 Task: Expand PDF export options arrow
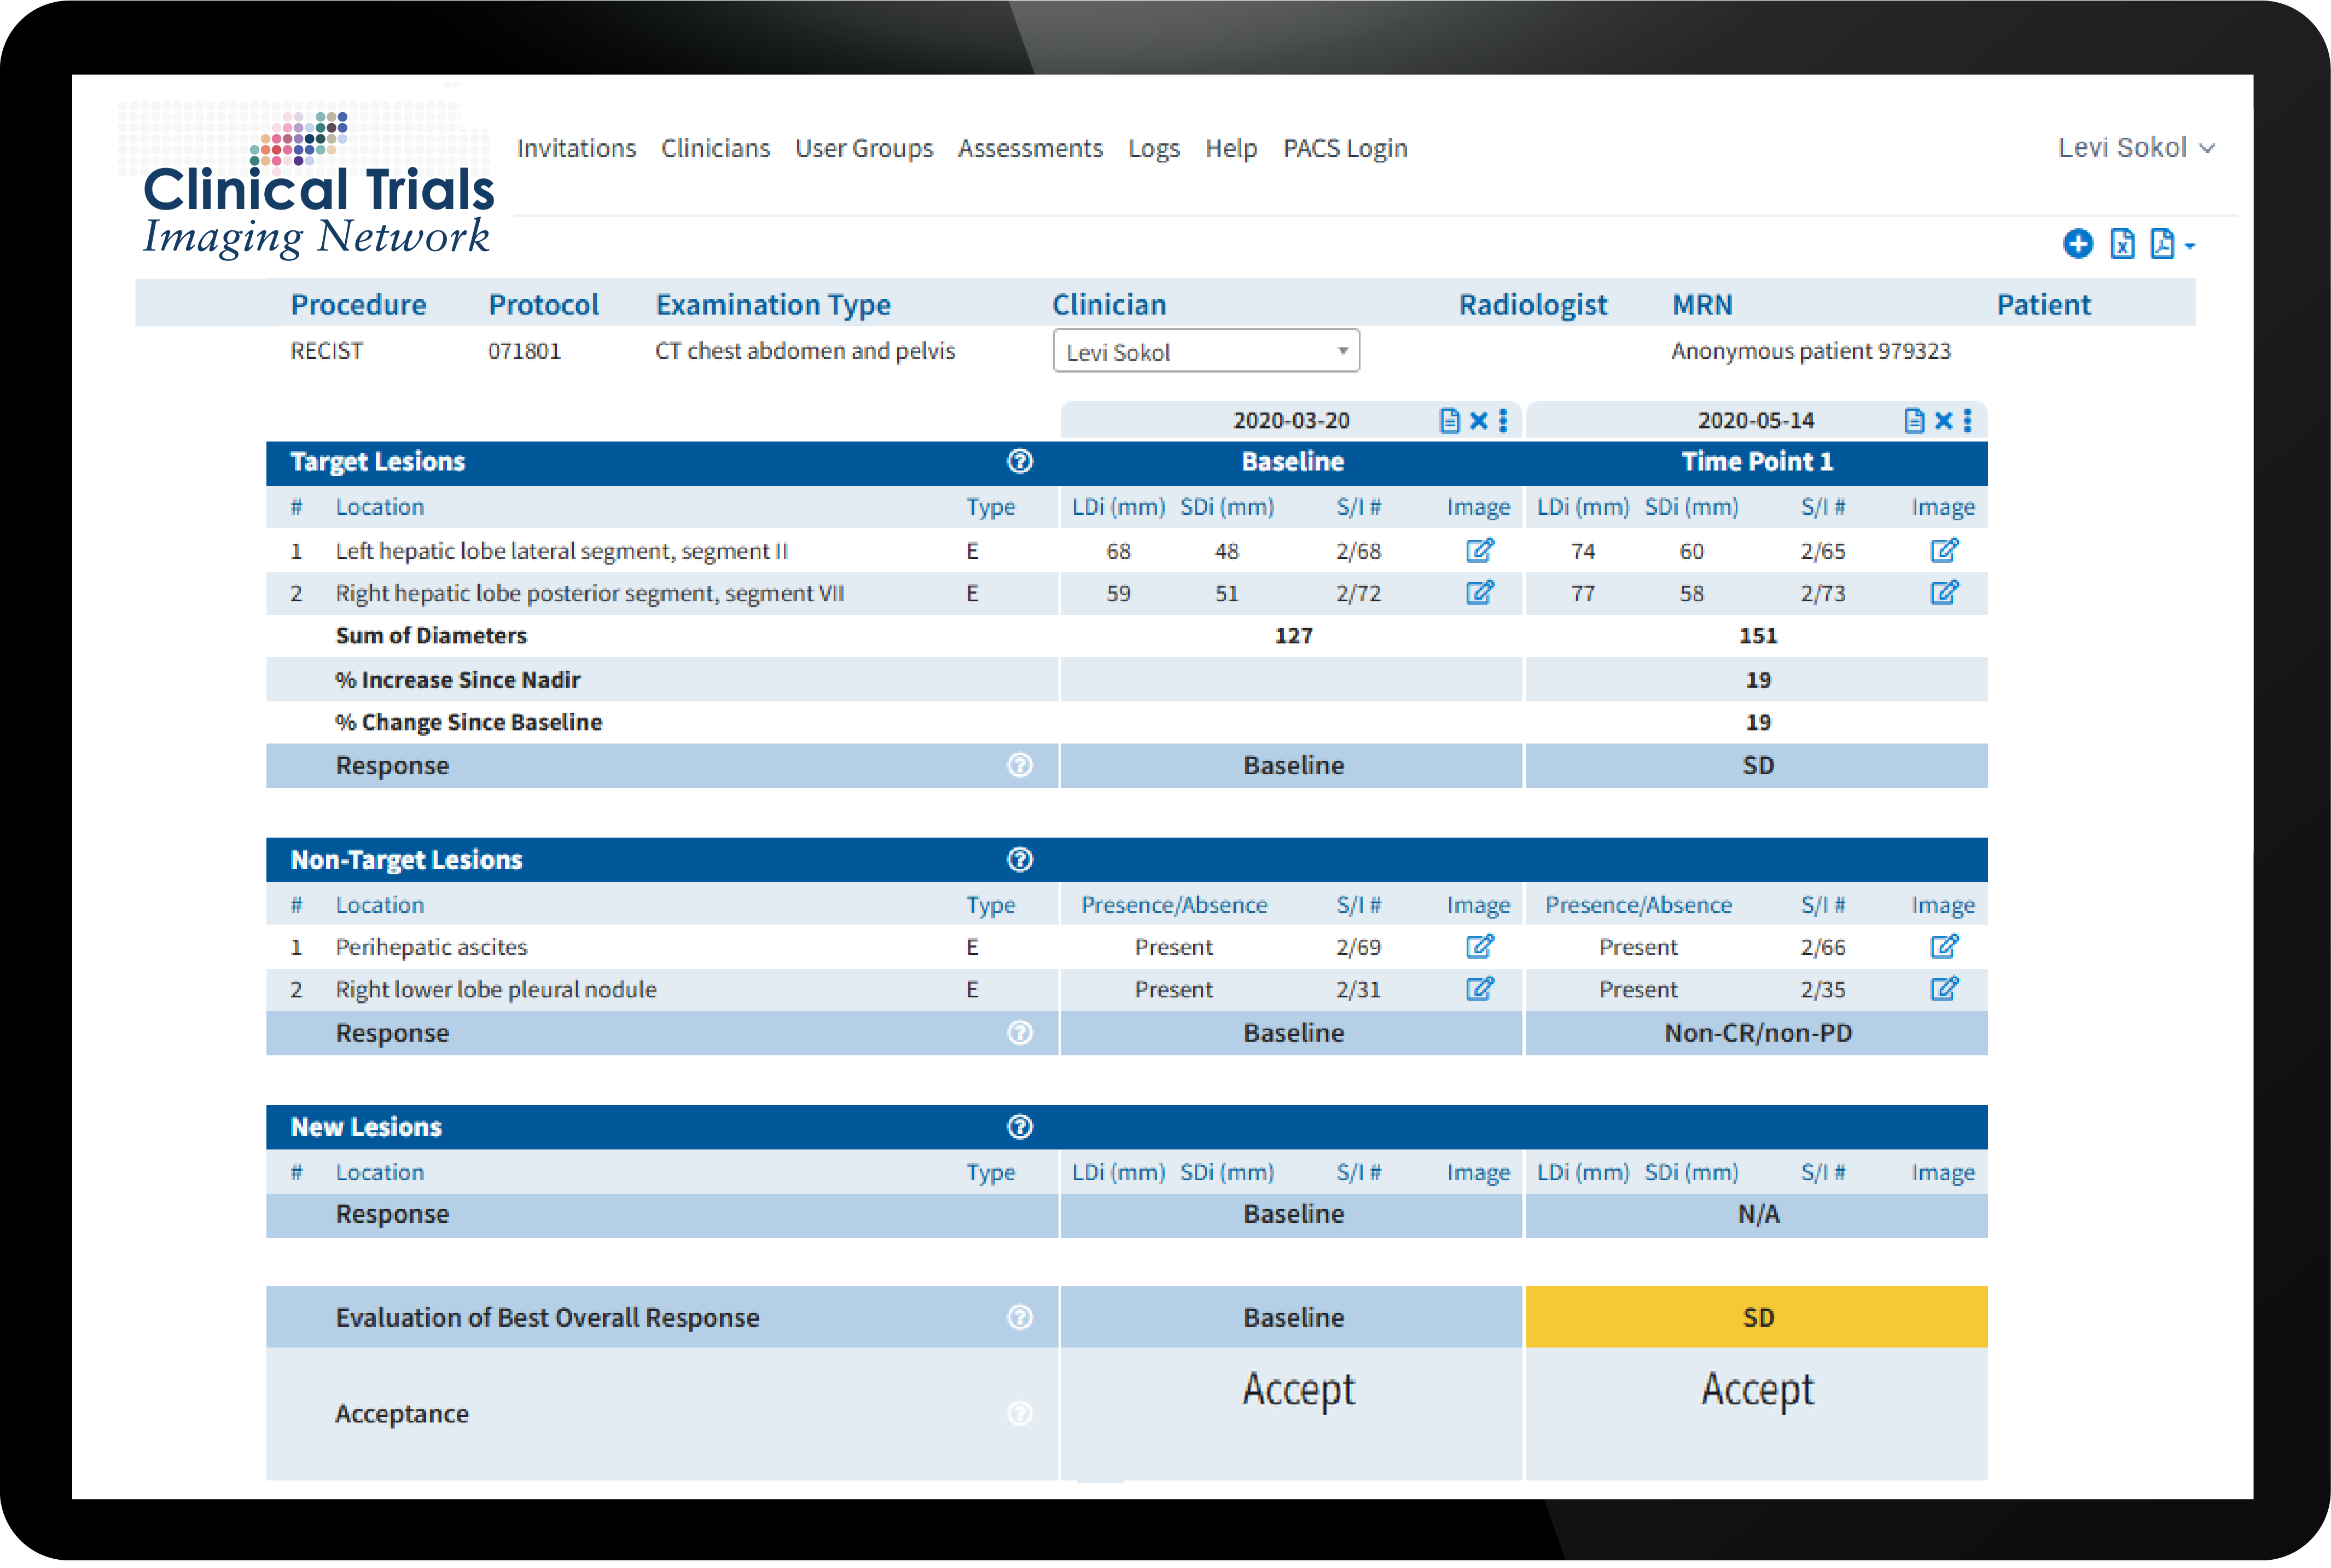click(2190, 246)
